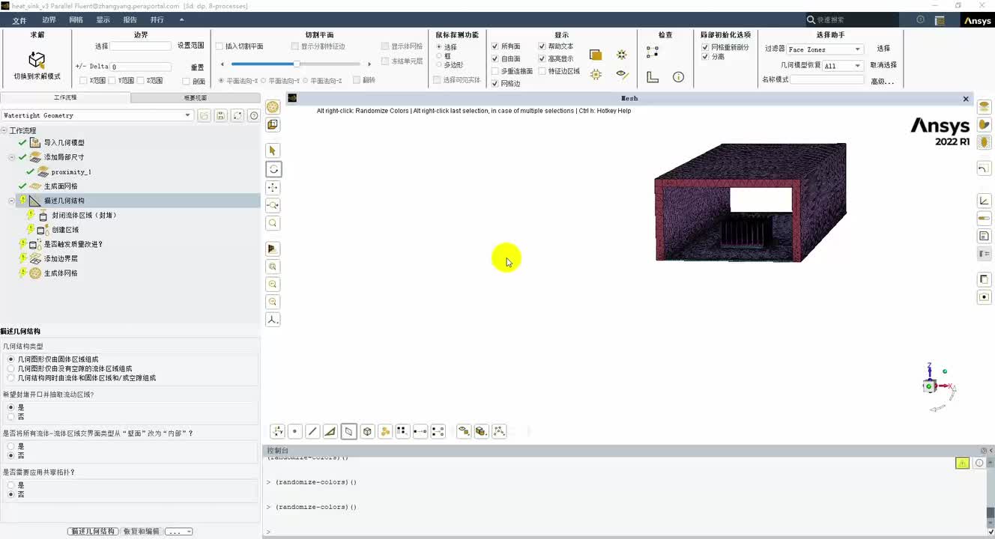The height and width of the screenshot is (539, 995).
Task: Click the save workflow disk icon
Action: tap(220, 115)
